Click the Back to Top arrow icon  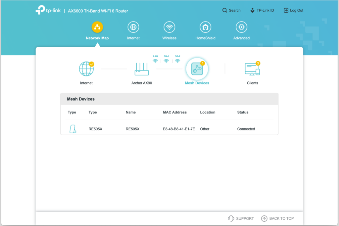coord(264,218)
